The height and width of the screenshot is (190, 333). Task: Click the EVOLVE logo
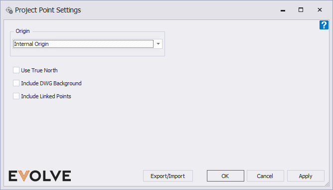point(40,176)
